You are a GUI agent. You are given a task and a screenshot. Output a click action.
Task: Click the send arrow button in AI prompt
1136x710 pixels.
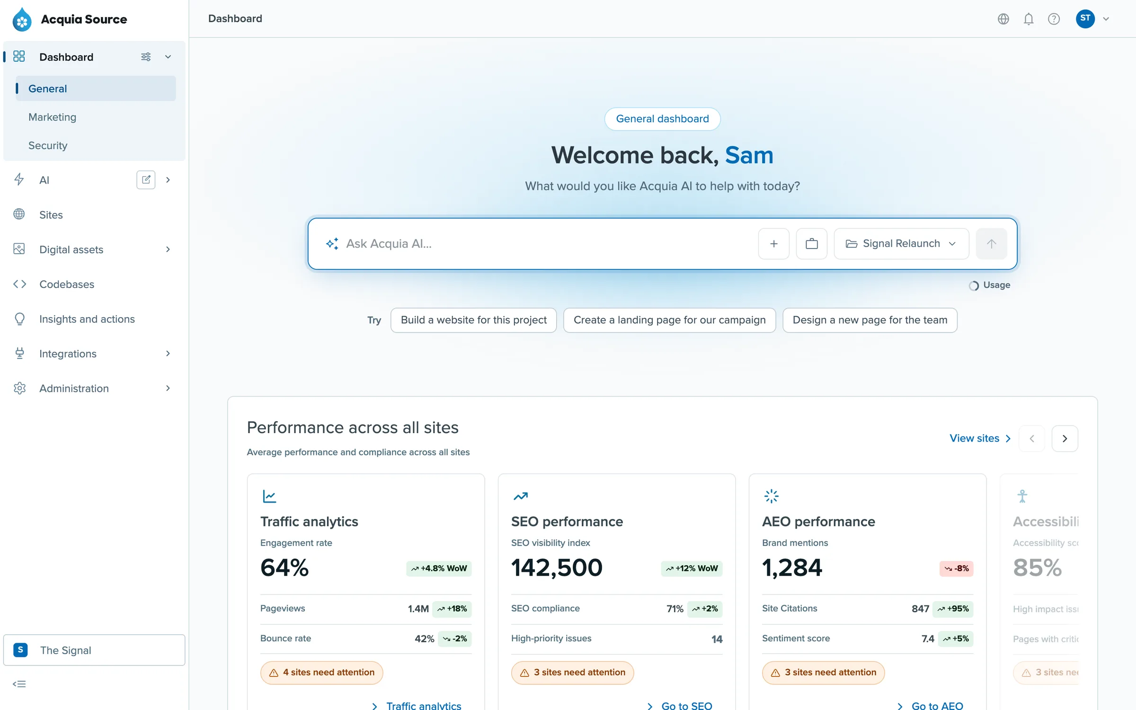[x=991, y=244]
